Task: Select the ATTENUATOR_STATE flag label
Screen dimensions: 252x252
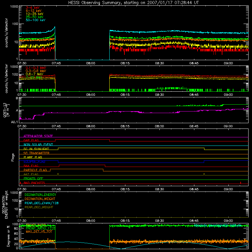Action: tap(38, 136)
